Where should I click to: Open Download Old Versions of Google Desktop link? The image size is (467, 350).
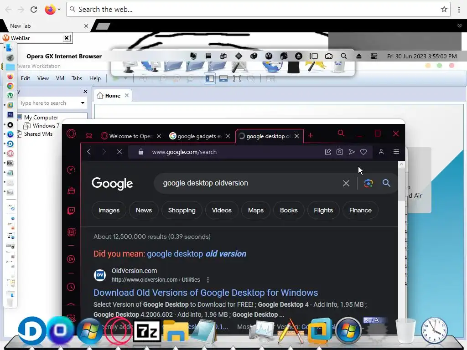[x=206, y=293]
